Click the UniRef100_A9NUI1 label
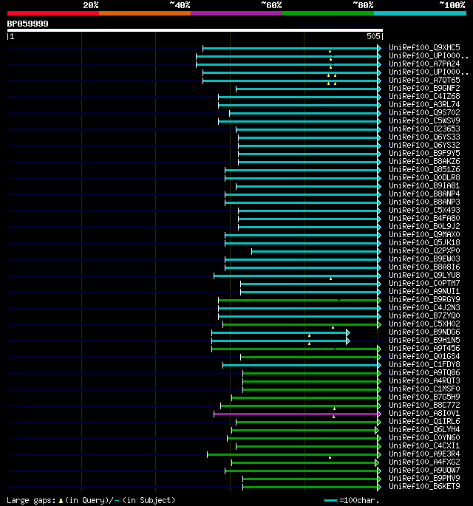Screen dimensions: 473x506 pos(424,291)
